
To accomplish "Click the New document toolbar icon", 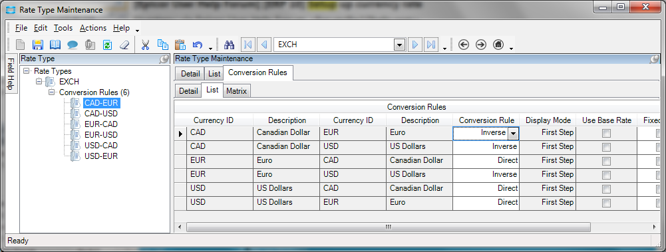I will pos(21,45).
